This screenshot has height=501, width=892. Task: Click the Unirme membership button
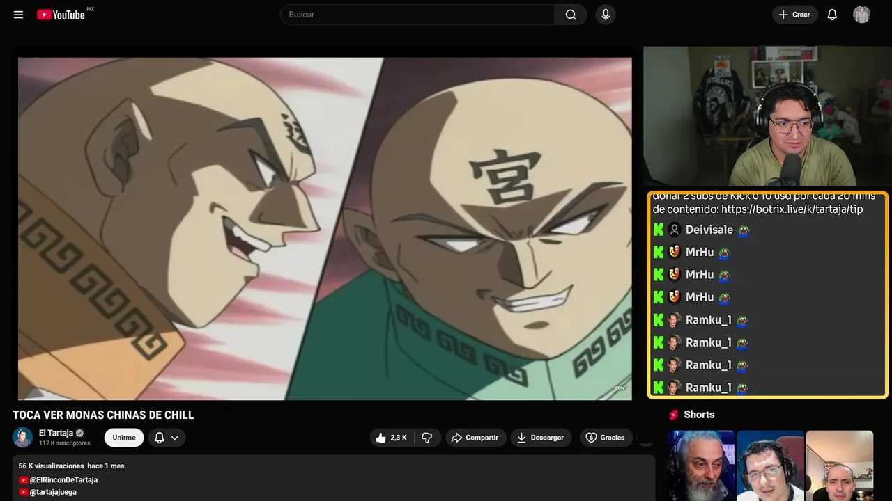(124, 438)
